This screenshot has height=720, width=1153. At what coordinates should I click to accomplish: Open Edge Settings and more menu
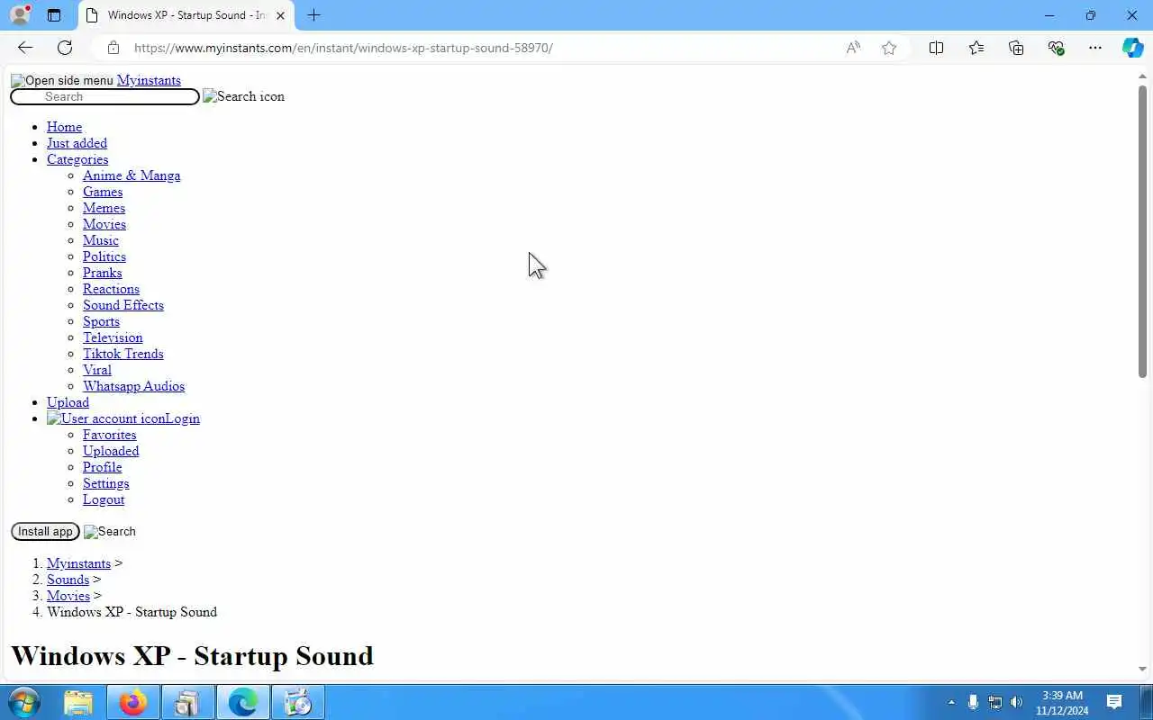point(1095,48)
